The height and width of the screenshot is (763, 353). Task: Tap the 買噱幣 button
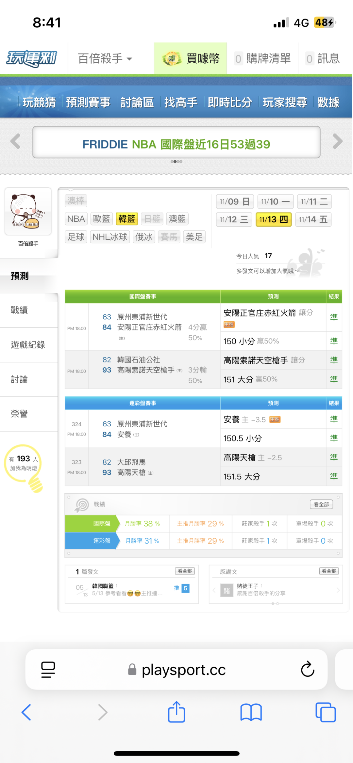pos(191,59)
